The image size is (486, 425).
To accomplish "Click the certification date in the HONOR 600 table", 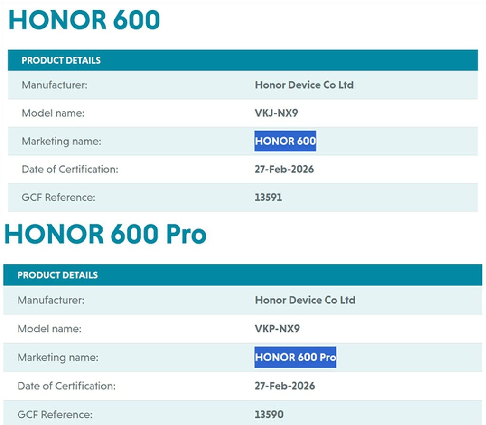I will tap(284, 170).
